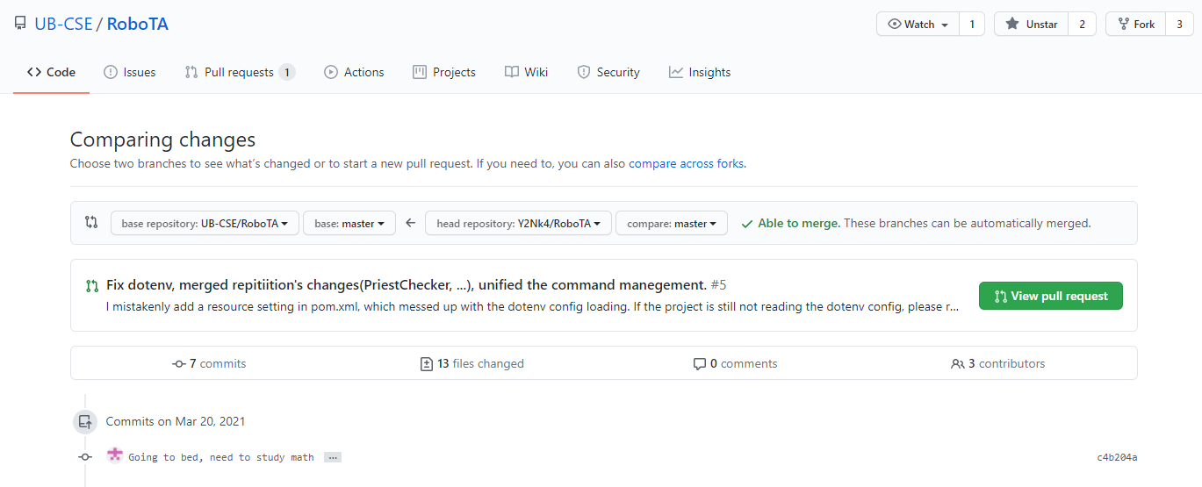Click the 3 contributors counter
The width and height of the screenshot is (1202, 487).
click(997, 363)
